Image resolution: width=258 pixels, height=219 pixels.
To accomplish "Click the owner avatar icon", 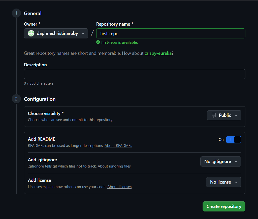I will click(x=31, y=33).
